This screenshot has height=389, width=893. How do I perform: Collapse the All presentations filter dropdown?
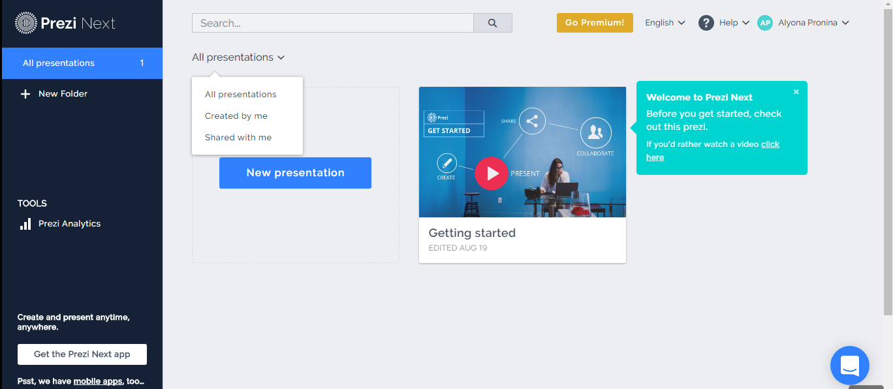tap(239, 57)
